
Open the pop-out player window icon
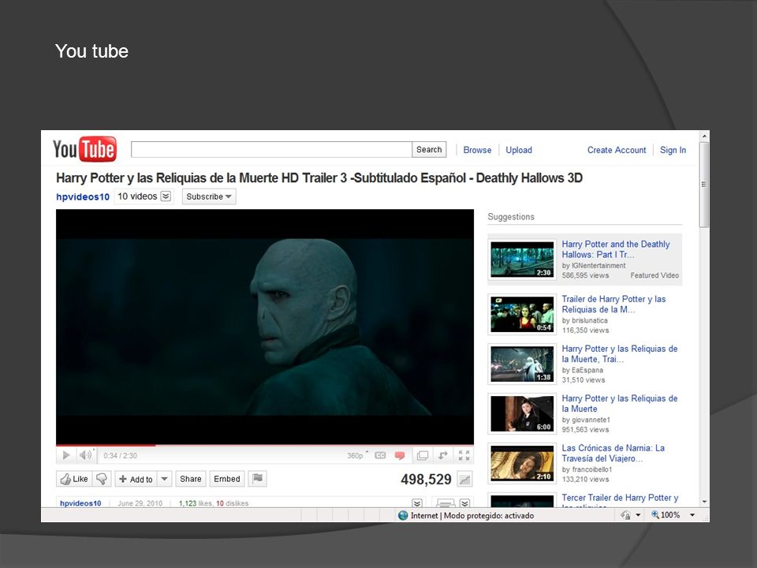pos(423,455)
